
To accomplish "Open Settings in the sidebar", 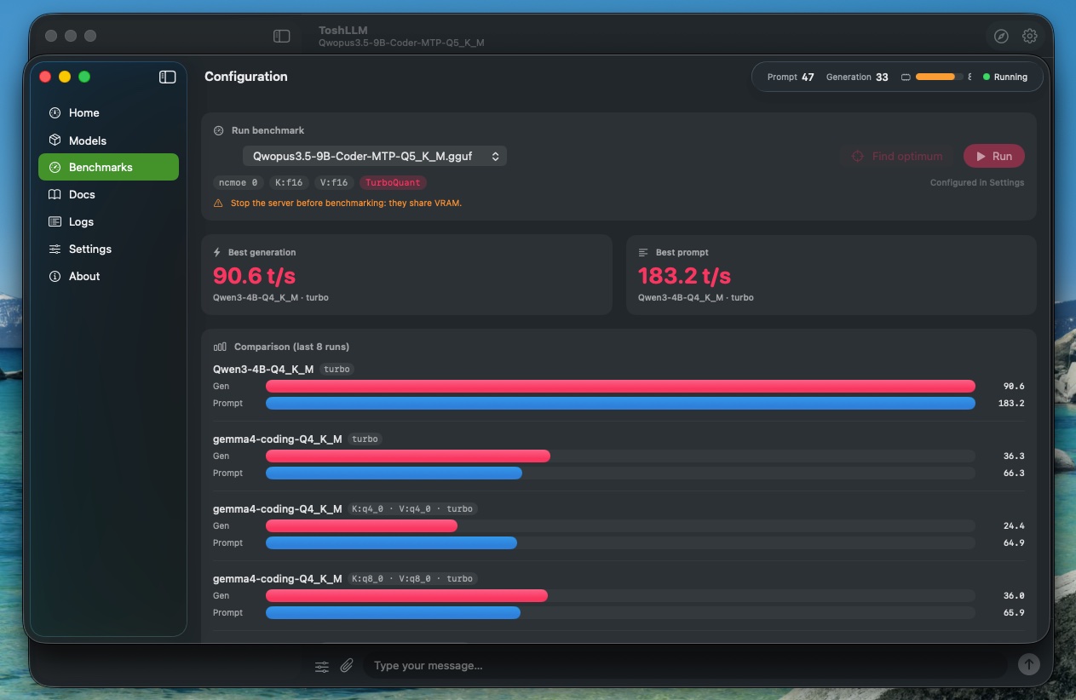I will click(x=108, y=249).
